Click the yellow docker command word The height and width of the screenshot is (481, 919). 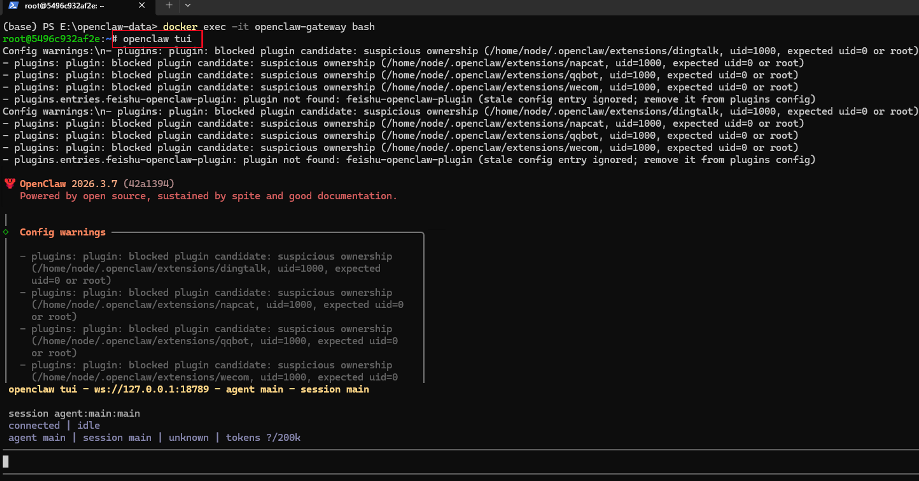pos(180,27)
